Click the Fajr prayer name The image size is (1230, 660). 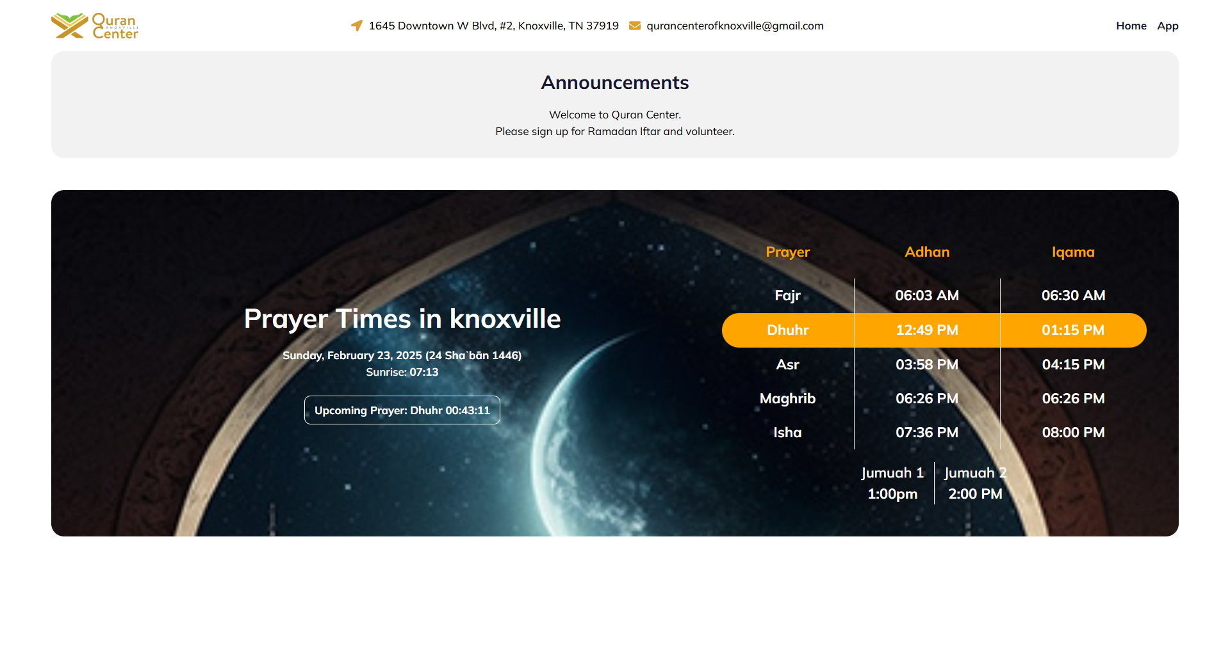click(x=787, y=296)
